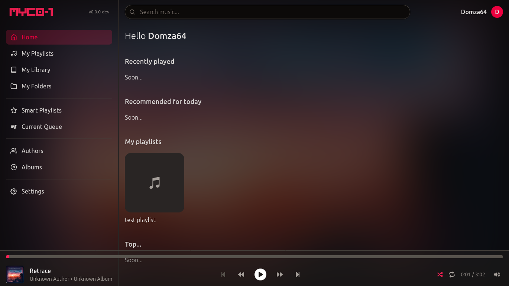Viewport: 509px width, 286px height.
Task: View the Current Queue
Action: pyautogui.click(x=42, y=127)
